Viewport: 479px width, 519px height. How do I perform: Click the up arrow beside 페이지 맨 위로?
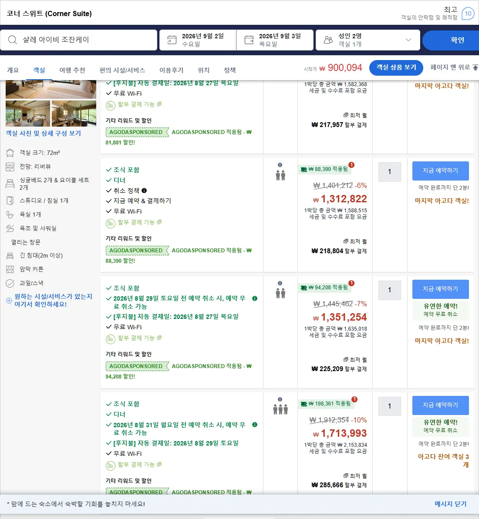click(476, 67)
